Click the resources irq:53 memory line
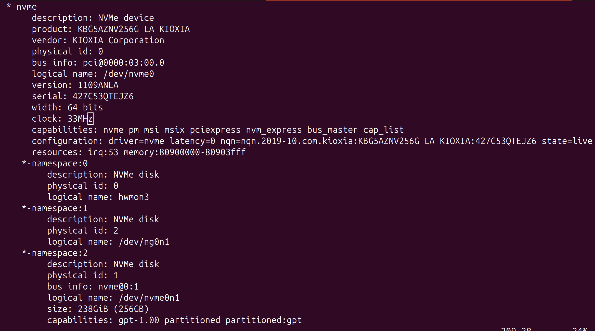 [x=139, y=152]
